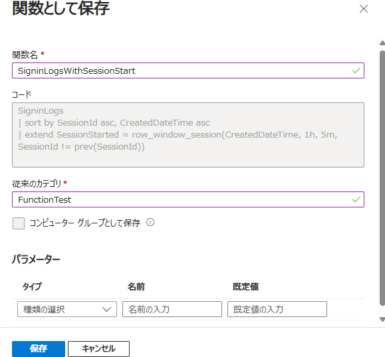385x357 pixels.
Task: Click the scrollbar up arrow
Action: tap(382, 43)
